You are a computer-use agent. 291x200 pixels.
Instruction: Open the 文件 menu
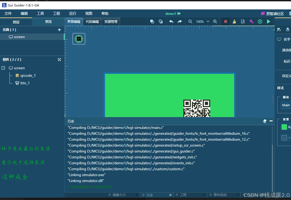pyautogui.click(x=8, y=13)
